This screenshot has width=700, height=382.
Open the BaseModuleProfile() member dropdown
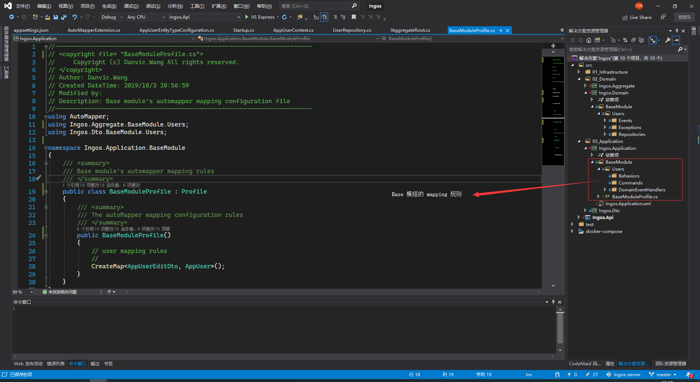[x=472, y=38]
